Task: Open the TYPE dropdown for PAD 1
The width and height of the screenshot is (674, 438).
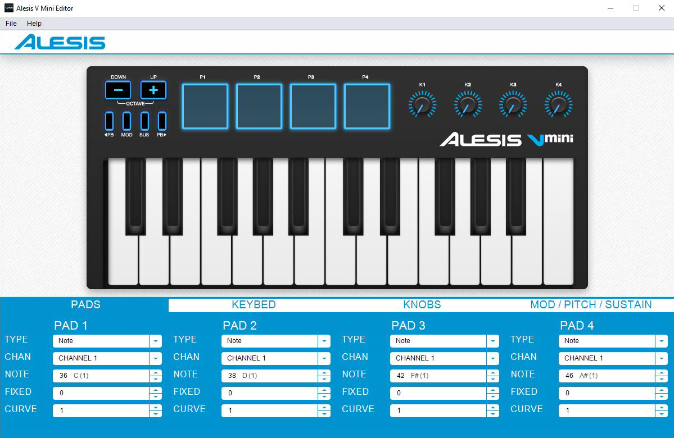Action: click(156, 341)
